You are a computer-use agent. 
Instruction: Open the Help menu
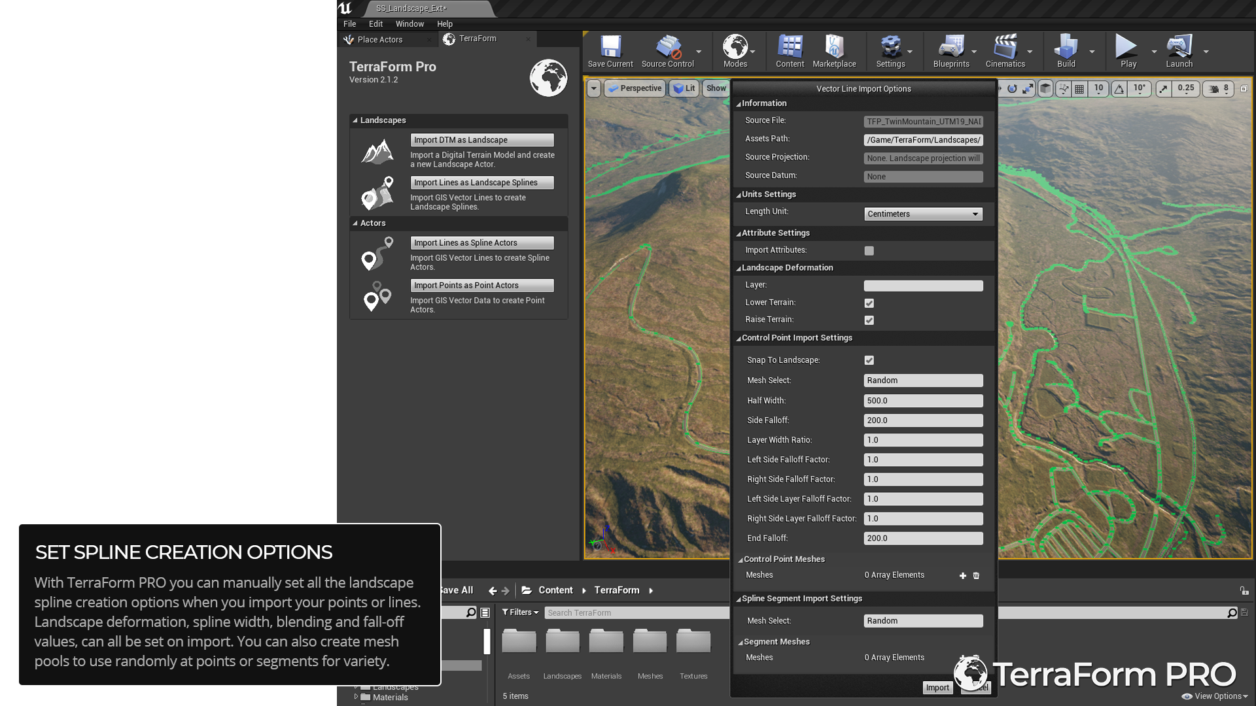[x=444, y=24]
